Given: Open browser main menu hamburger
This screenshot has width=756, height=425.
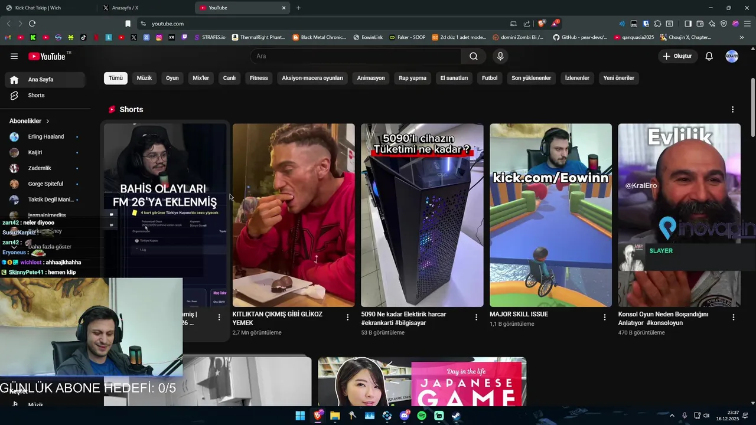Looking at the screenshot, I should (747, 24).
